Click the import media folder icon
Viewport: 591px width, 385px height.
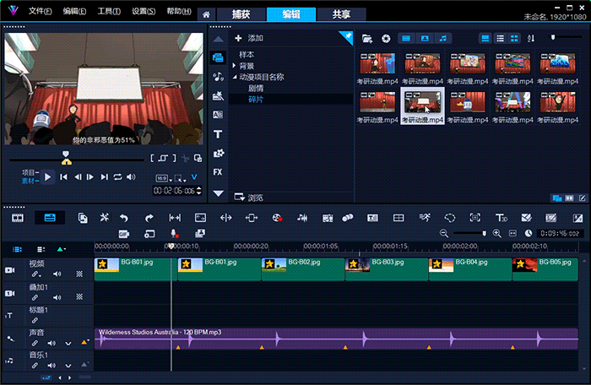click(x=366, y=38)
